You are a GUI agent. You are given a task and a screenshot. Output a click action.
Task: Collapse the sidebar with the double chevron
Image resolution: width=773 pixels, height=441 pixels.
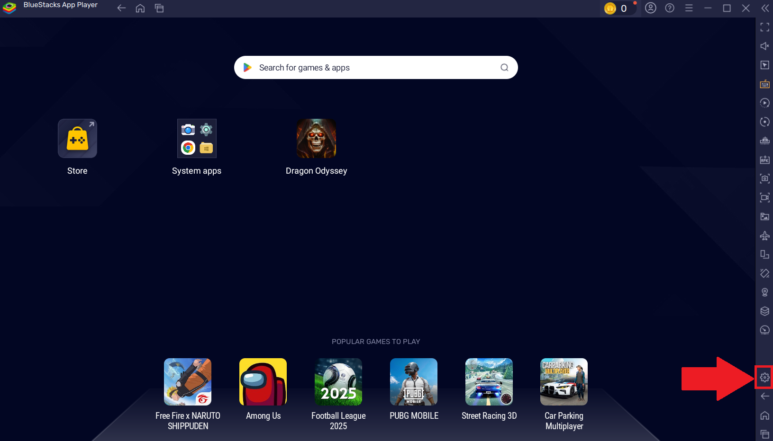tap(765, 8)
